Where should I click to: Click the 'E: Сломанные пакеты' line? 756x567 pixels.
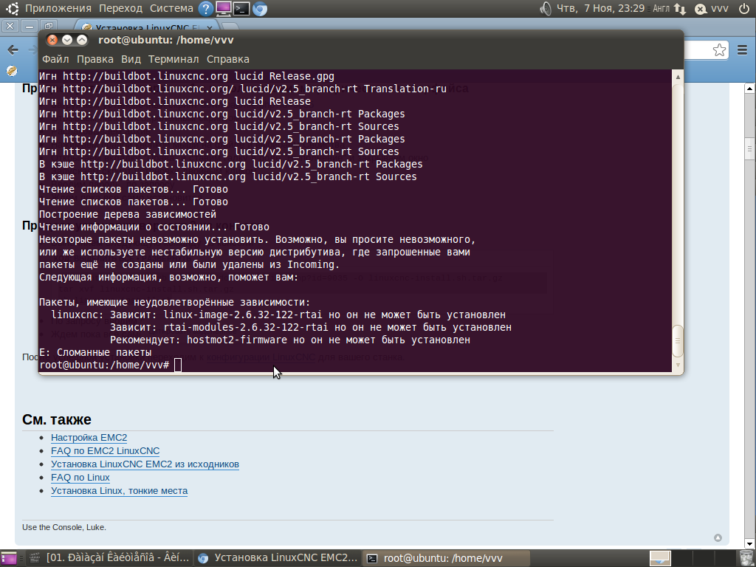click(x=95, y=352)
